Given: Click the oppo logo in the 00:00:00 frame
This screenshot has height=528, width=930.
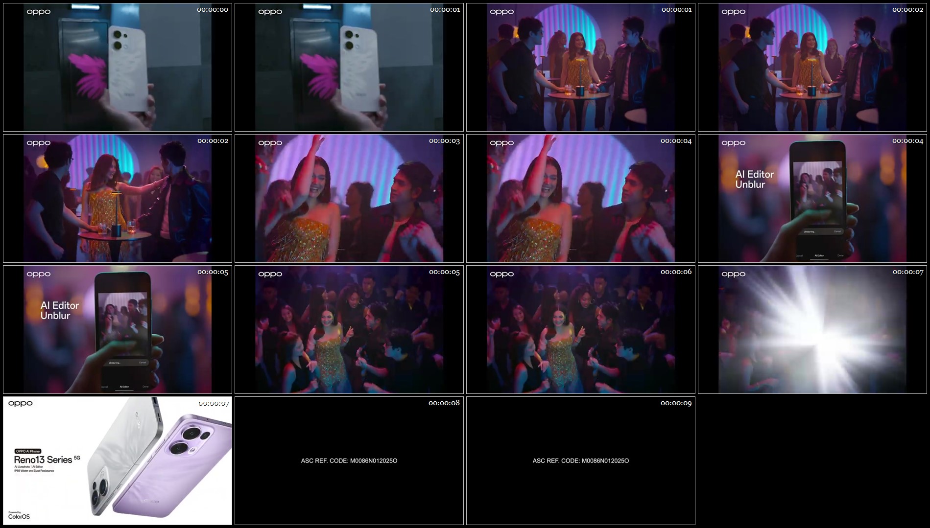Looking at the screenshot, I should pos(39,12).
